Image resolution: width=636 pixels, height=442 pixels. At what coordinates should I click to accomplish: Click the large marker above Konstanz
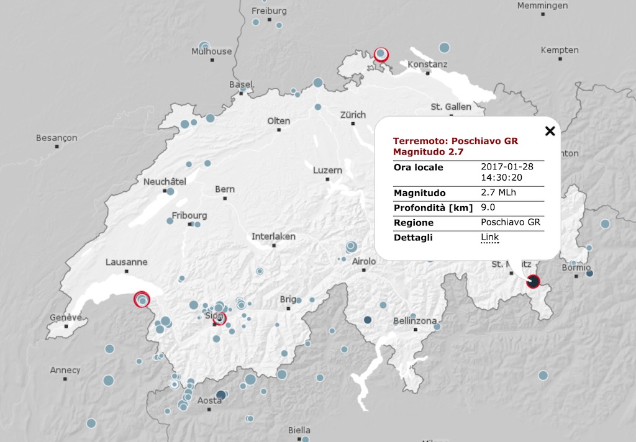point(444,48)
